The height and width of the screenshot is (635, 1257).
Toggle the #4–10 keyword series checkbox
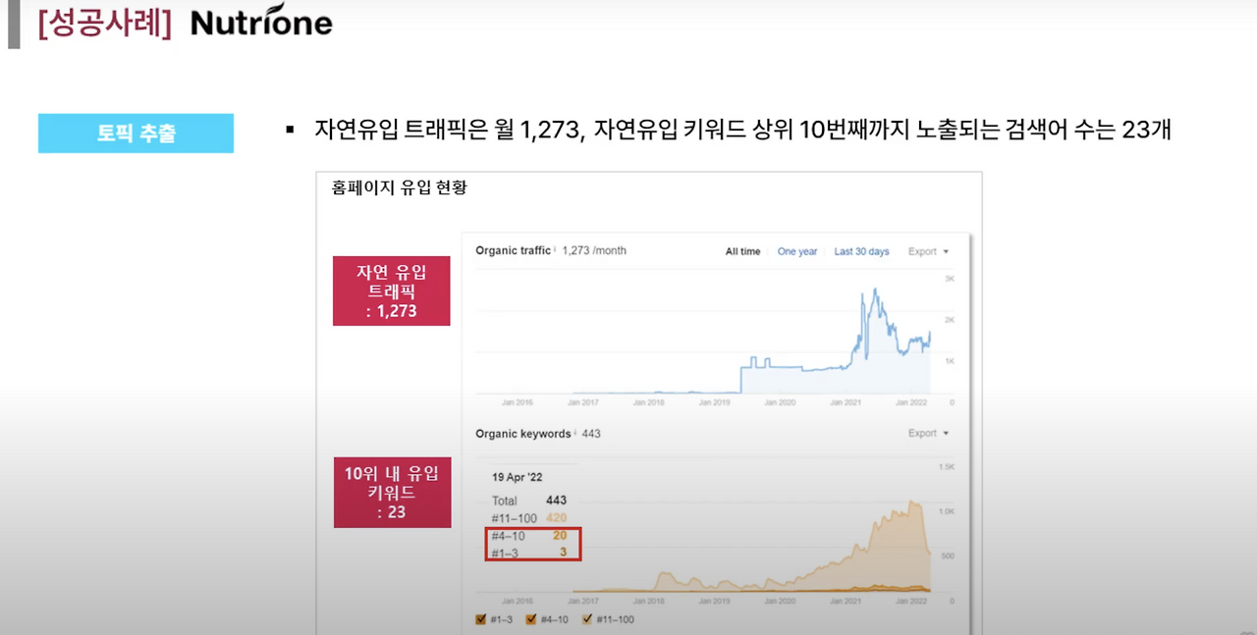[x=531, y=619]
